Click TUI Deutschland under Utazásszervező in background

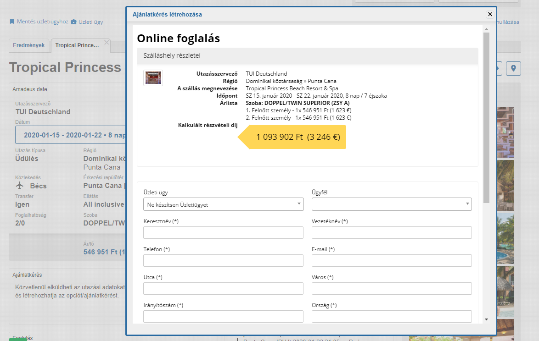tap(43, 112)
